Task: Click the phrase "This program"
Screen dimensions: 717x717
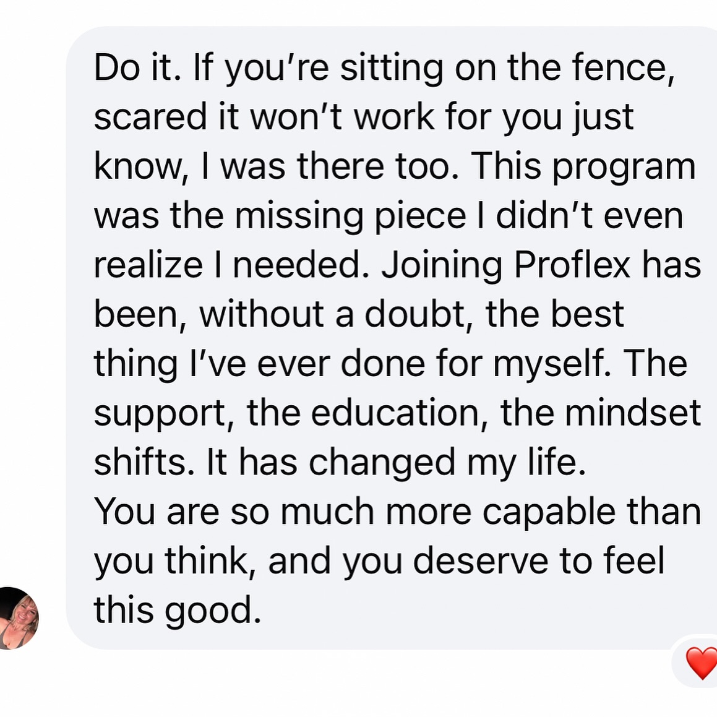Action: [x=583, y=166]
